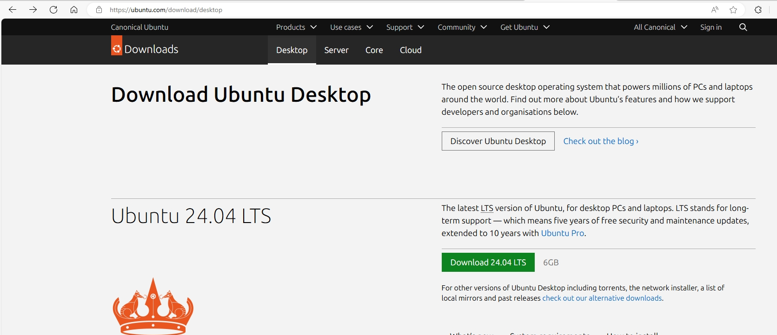Image resolution: width=777 pixels, height=335 pixels.
Task: Open the Ubuntu Pro link
Action: pyautogui.click(x=562, y=233)
